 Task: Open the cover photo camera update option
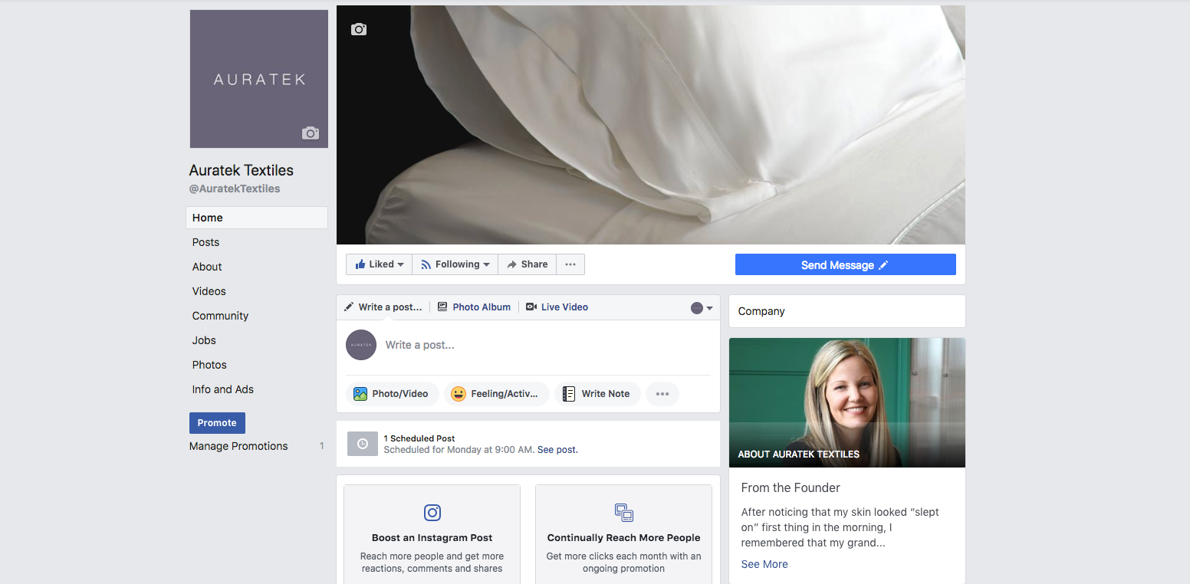pos(358,29)
